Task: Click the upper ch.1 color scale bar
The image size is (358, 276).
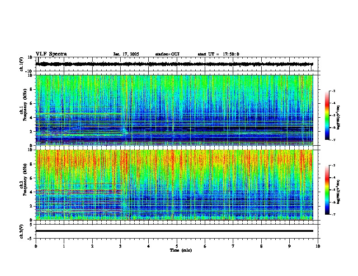Action: tap(327, 115)
